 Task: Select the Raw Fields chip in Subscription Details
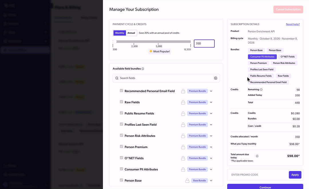283,76
